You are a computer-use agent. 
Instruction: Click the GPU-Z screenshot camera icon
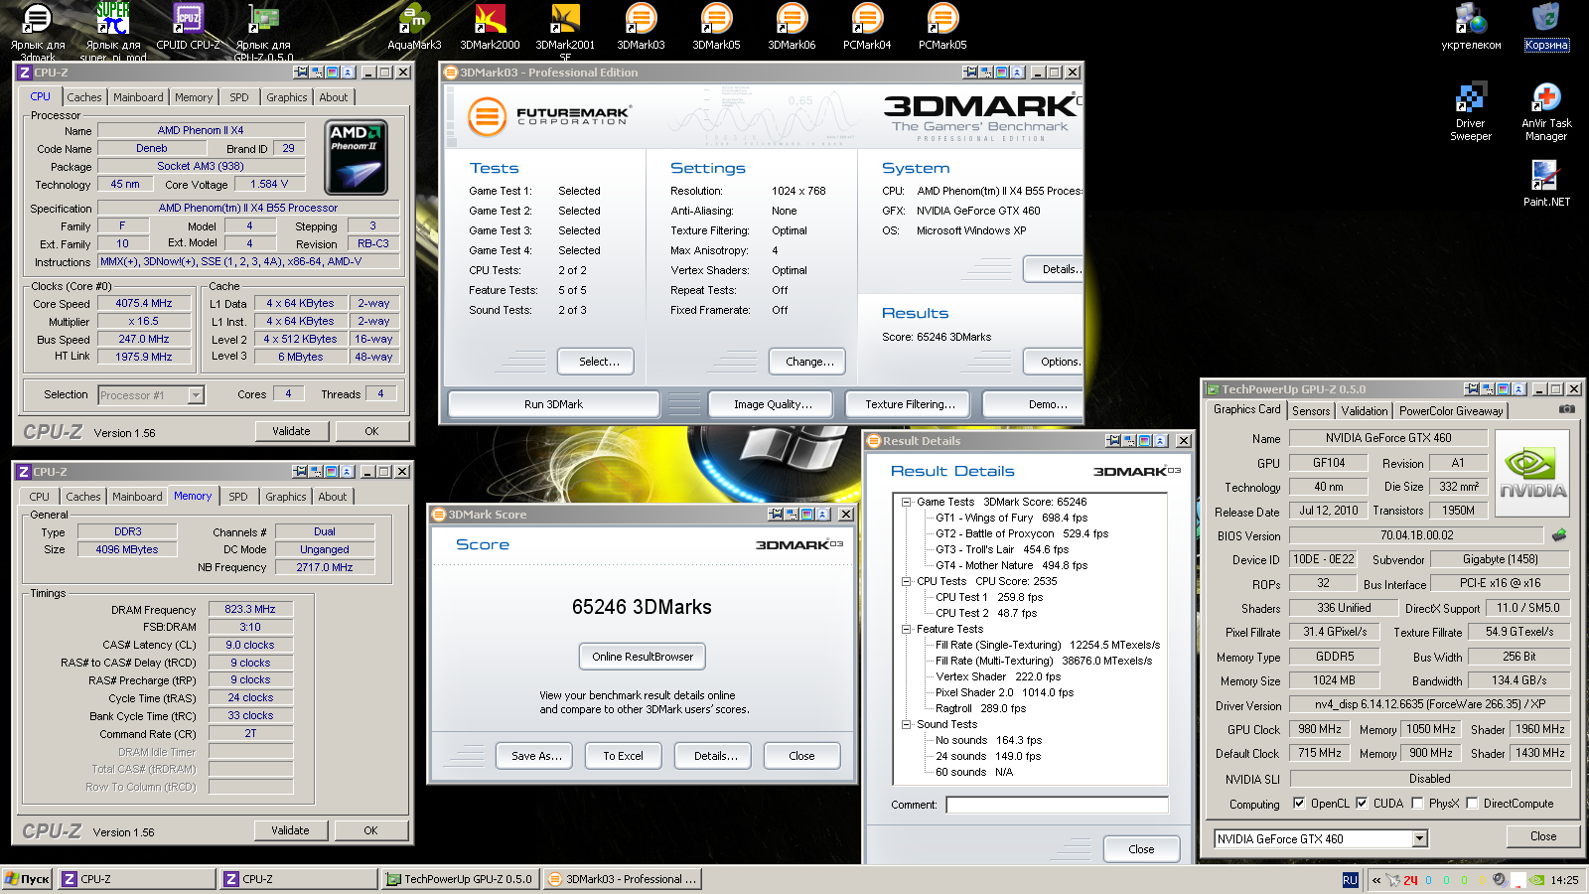[1566, 409]
